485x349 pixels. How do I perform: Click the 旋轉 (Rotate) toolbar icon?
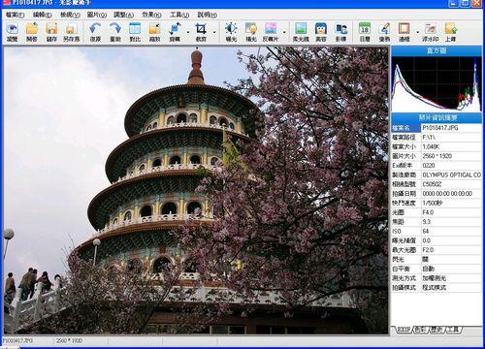[175, 32]
